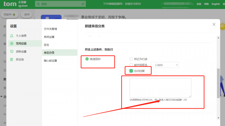The height and width of the screenshot is (126, 225).
Task: Click the 新建来信分类 heading text
Action: tap(95, 26)
